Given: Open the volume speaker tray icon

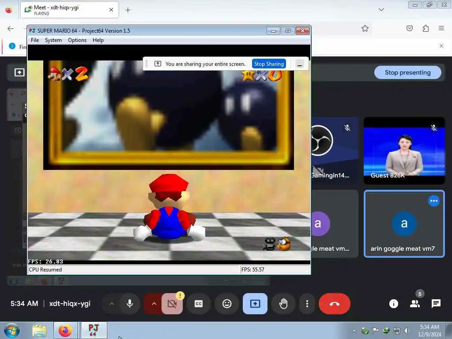Looking at the screenshot, I should pyautogui.click(x=407, y=331).
